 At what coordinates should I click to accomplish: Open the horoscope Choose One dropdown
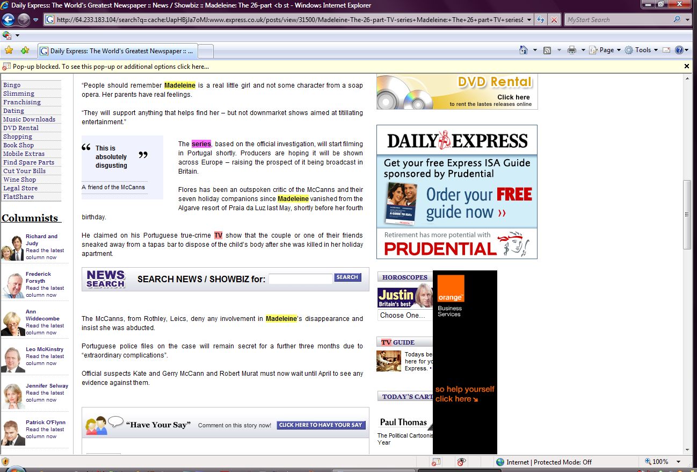[x=405, y=316]
